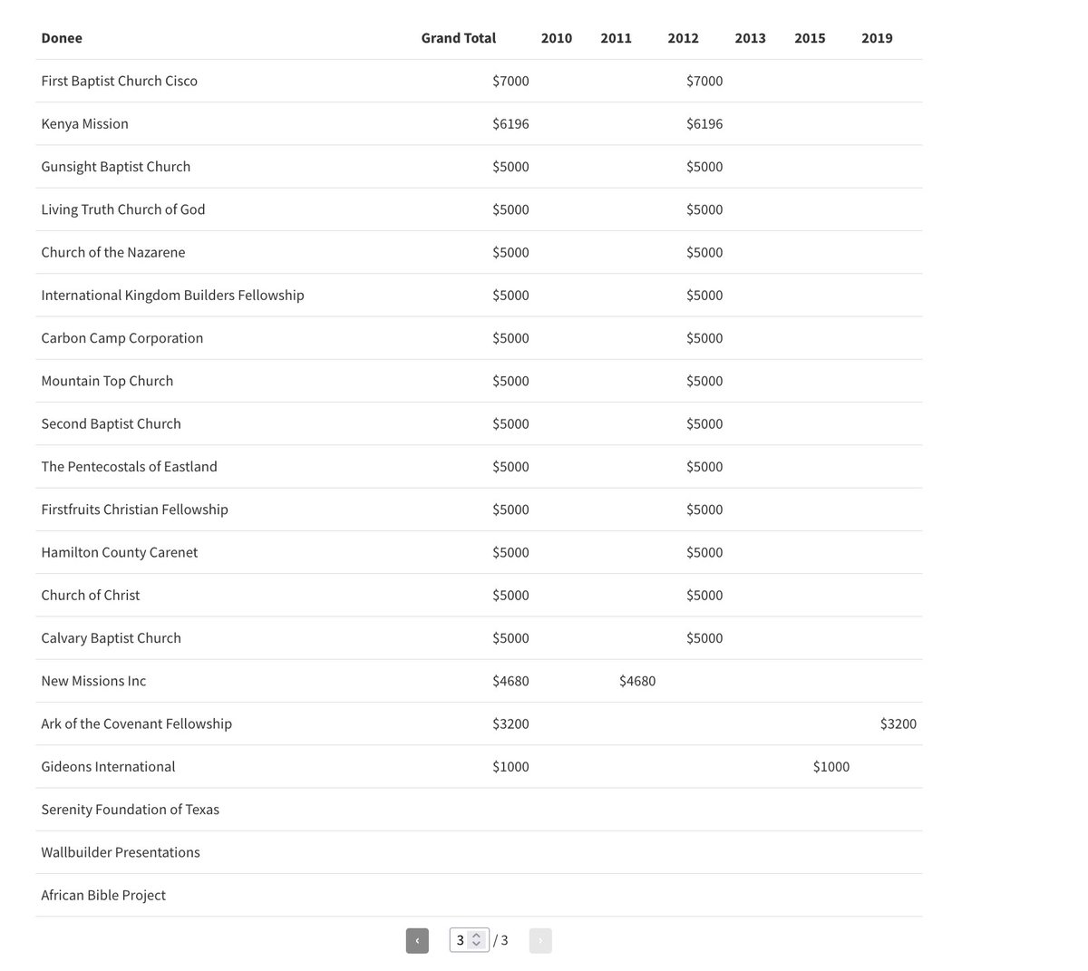Select the African Bible Project row
The width and height of the screenshot is (1088, 971).
pyautogui.click(x=479, y=895)
